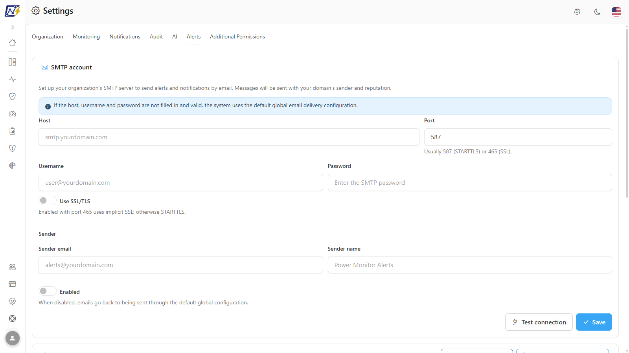This screenshot has height=353, width=629.
Task: Switch to the Notifications tab
Action: (x=125, y=36)
